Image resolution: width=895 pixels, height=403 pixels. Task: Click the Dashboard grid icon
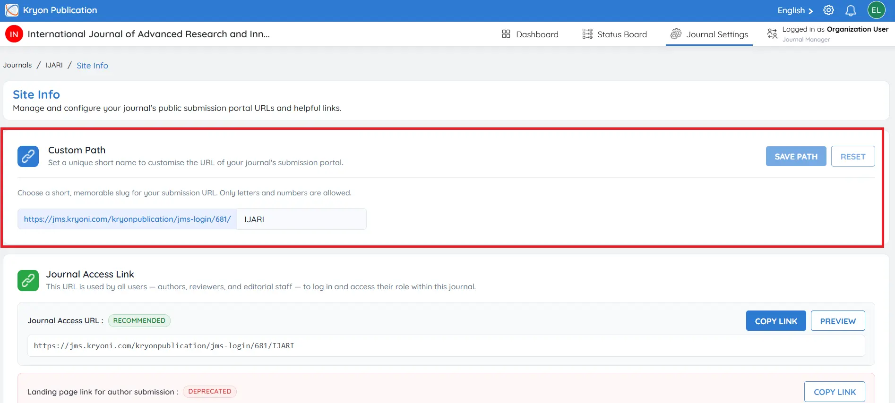[506, 34]
